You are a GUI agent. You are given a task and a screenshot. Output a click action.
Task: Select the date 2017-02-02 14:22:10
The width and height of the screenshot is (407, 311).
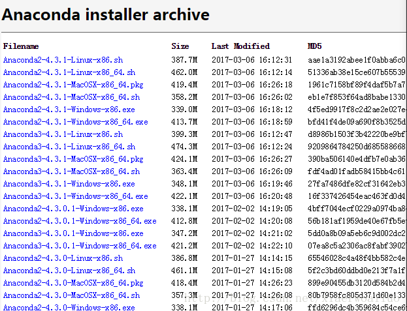(252, 246)
